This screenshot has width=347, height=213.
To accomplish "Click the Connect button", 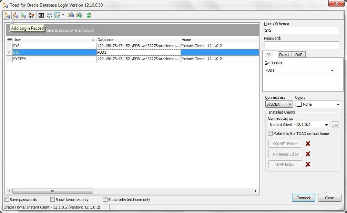I will coord(303,198).
